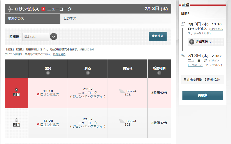Open ジョン・F・ケネディ link in 22:52 row
This screenshot has width=231, height=144.
pyautogui.click(x=88, y=126)
